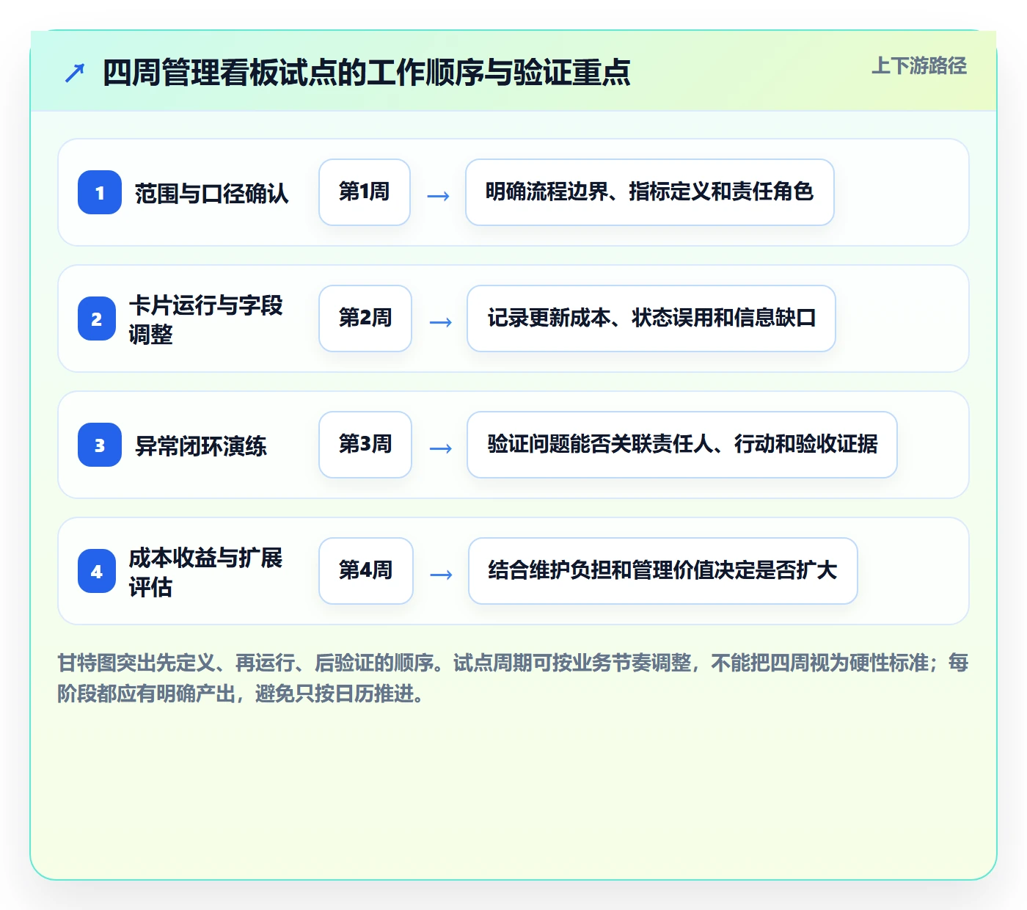Click the arrow after 第1周
The height and width of the screenshot is (910, 1027).
438,196
